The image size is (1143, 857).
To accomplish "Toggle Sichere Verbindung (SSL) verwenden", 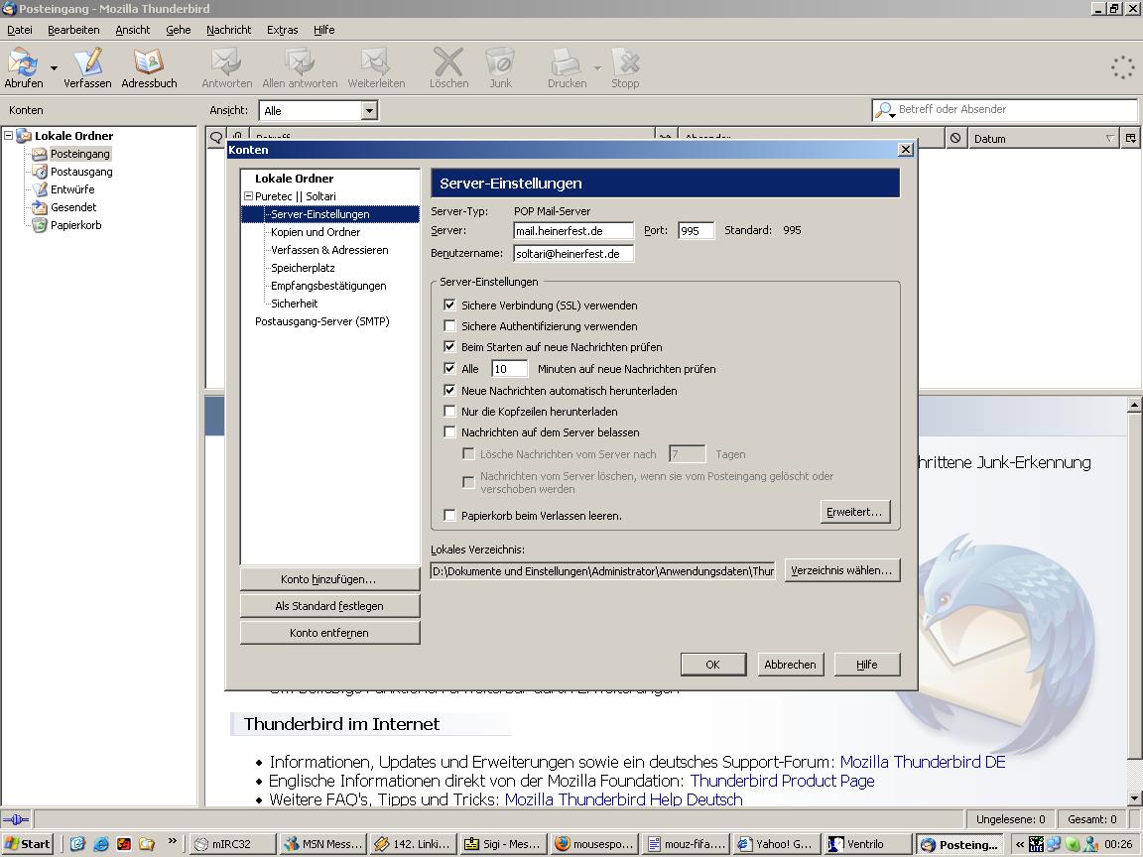I will click(x=449, y=305).
